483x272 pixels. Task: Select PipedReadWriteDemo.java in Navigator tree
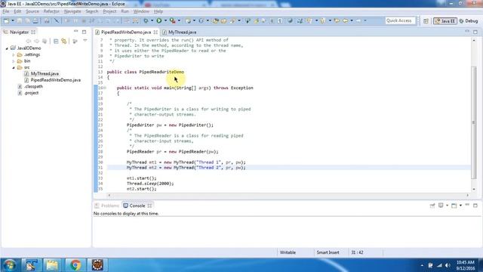click(55, 80)
